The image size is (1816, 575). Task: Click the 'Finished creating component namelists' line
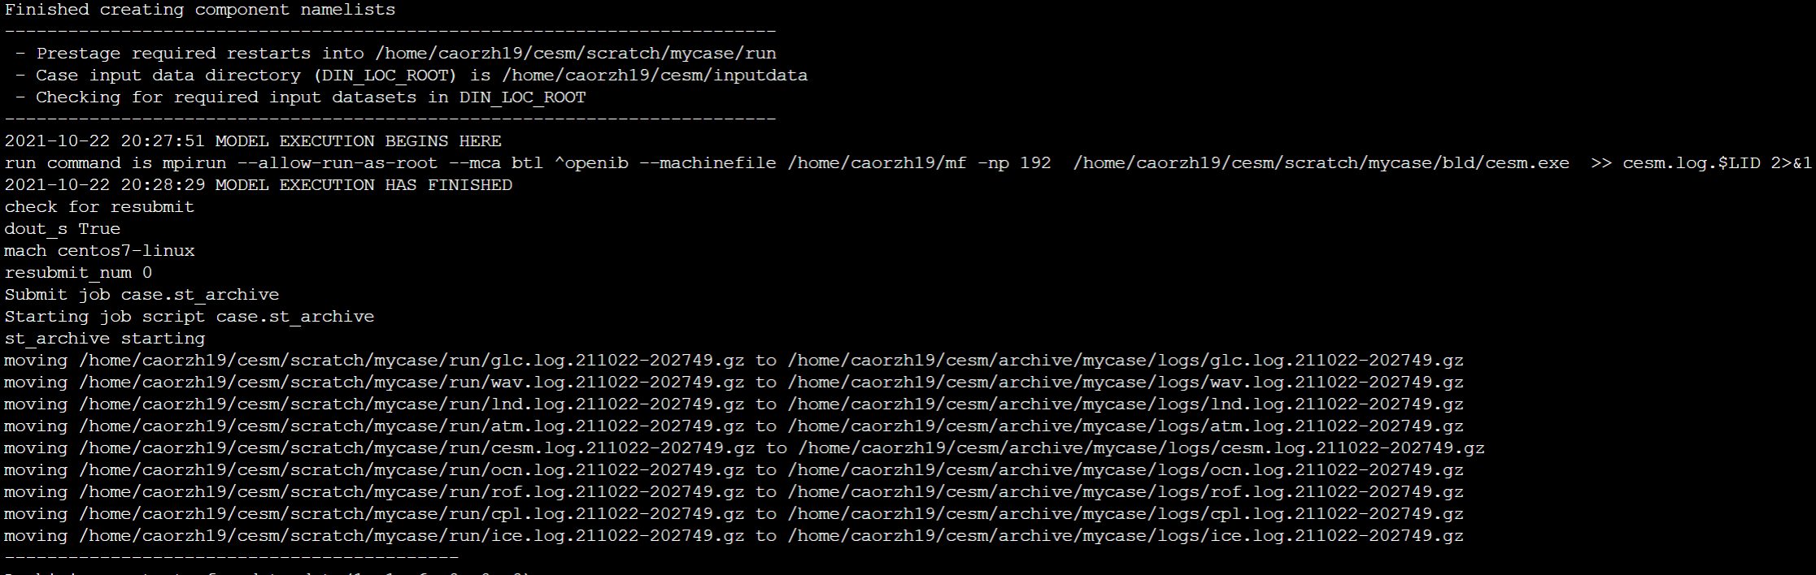pyautogui.click(x=200, y=10)
